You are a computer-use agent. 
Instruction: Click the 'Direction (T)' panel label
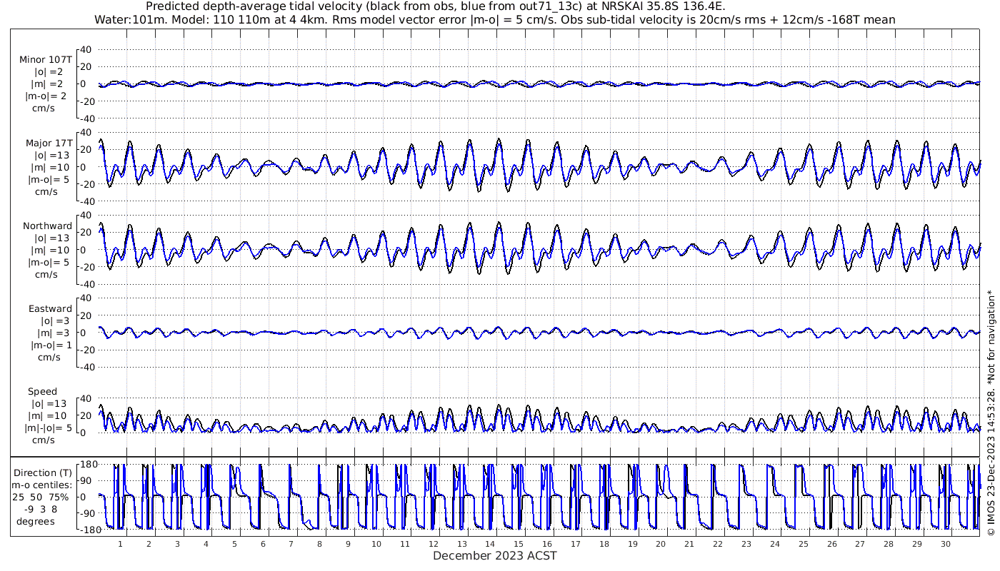click(44, 473)
